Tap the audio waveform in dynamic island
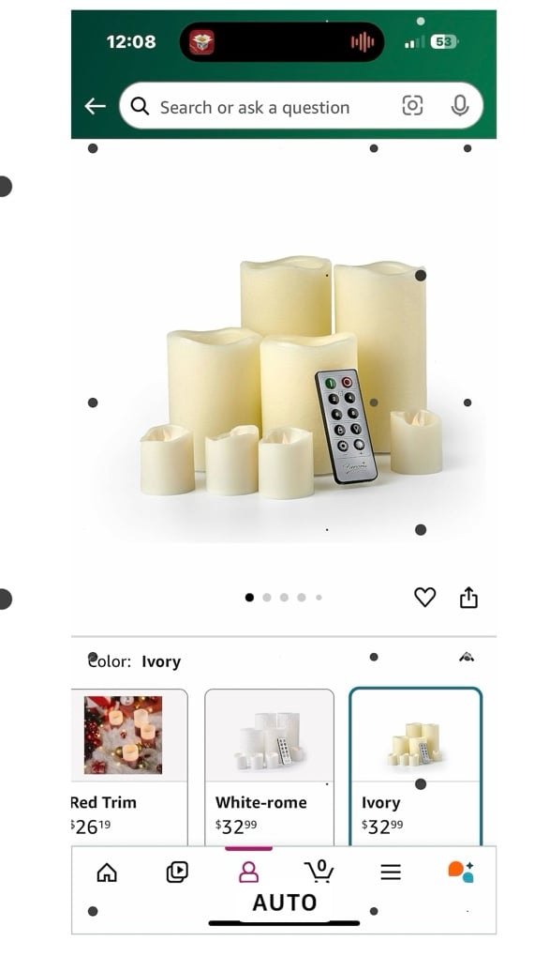The height and width of the screenshot is (956, 549). (x=362, y=42)
